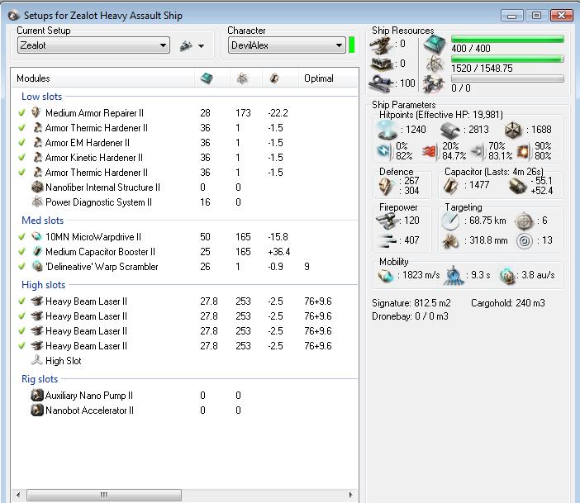The width and height of the screenshot is (580, 503).
Task: Click the CPU resource icon beside 400 / 400
Action: [435, 45]
